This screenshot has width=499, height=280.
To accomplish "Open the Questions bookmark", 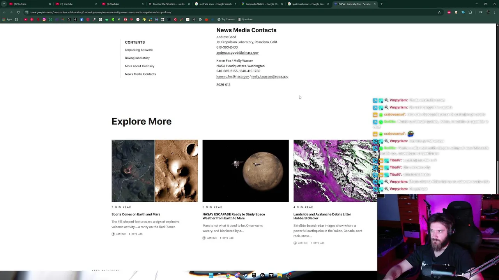I will pos(245,19).
